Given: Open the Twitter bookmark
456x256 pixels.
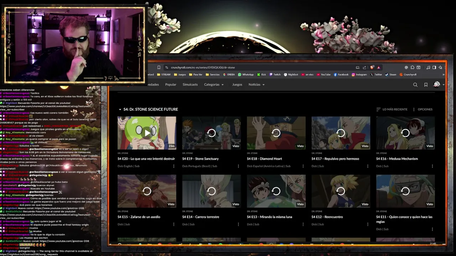Looking at the screenshot, I should [x=376, y=75].
